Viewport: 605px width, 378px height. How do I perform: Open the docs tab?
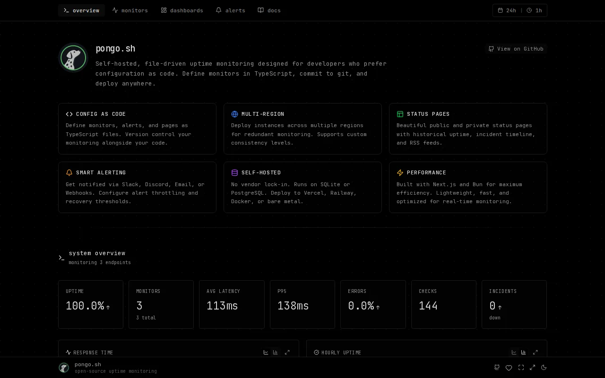coord(269,10)
